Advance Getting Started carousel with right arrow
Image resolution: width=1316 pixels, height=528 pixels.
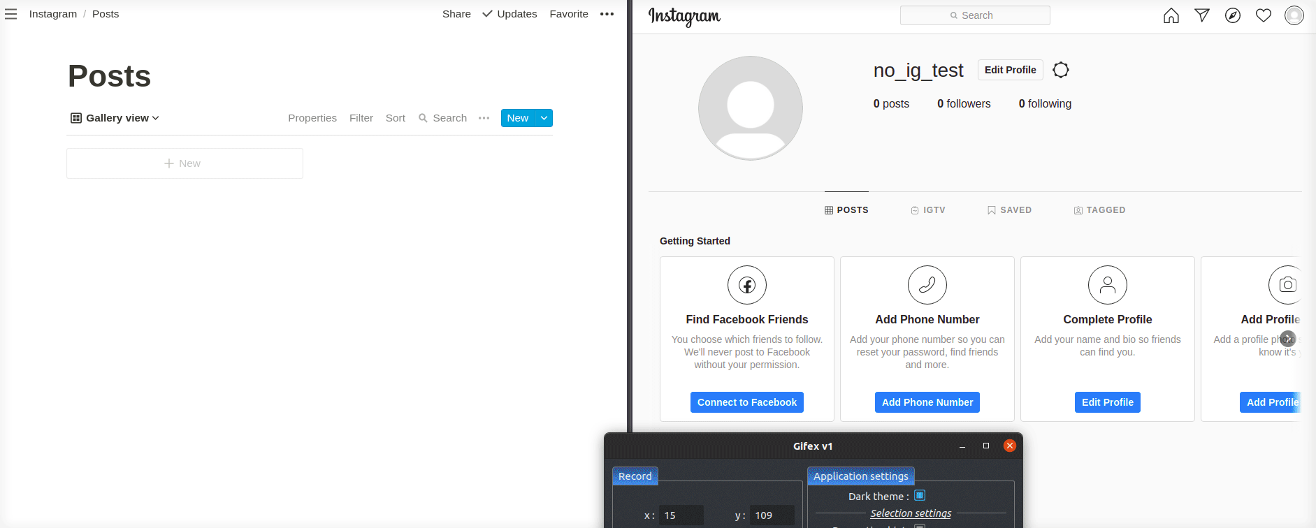(x=1288, y=339)
